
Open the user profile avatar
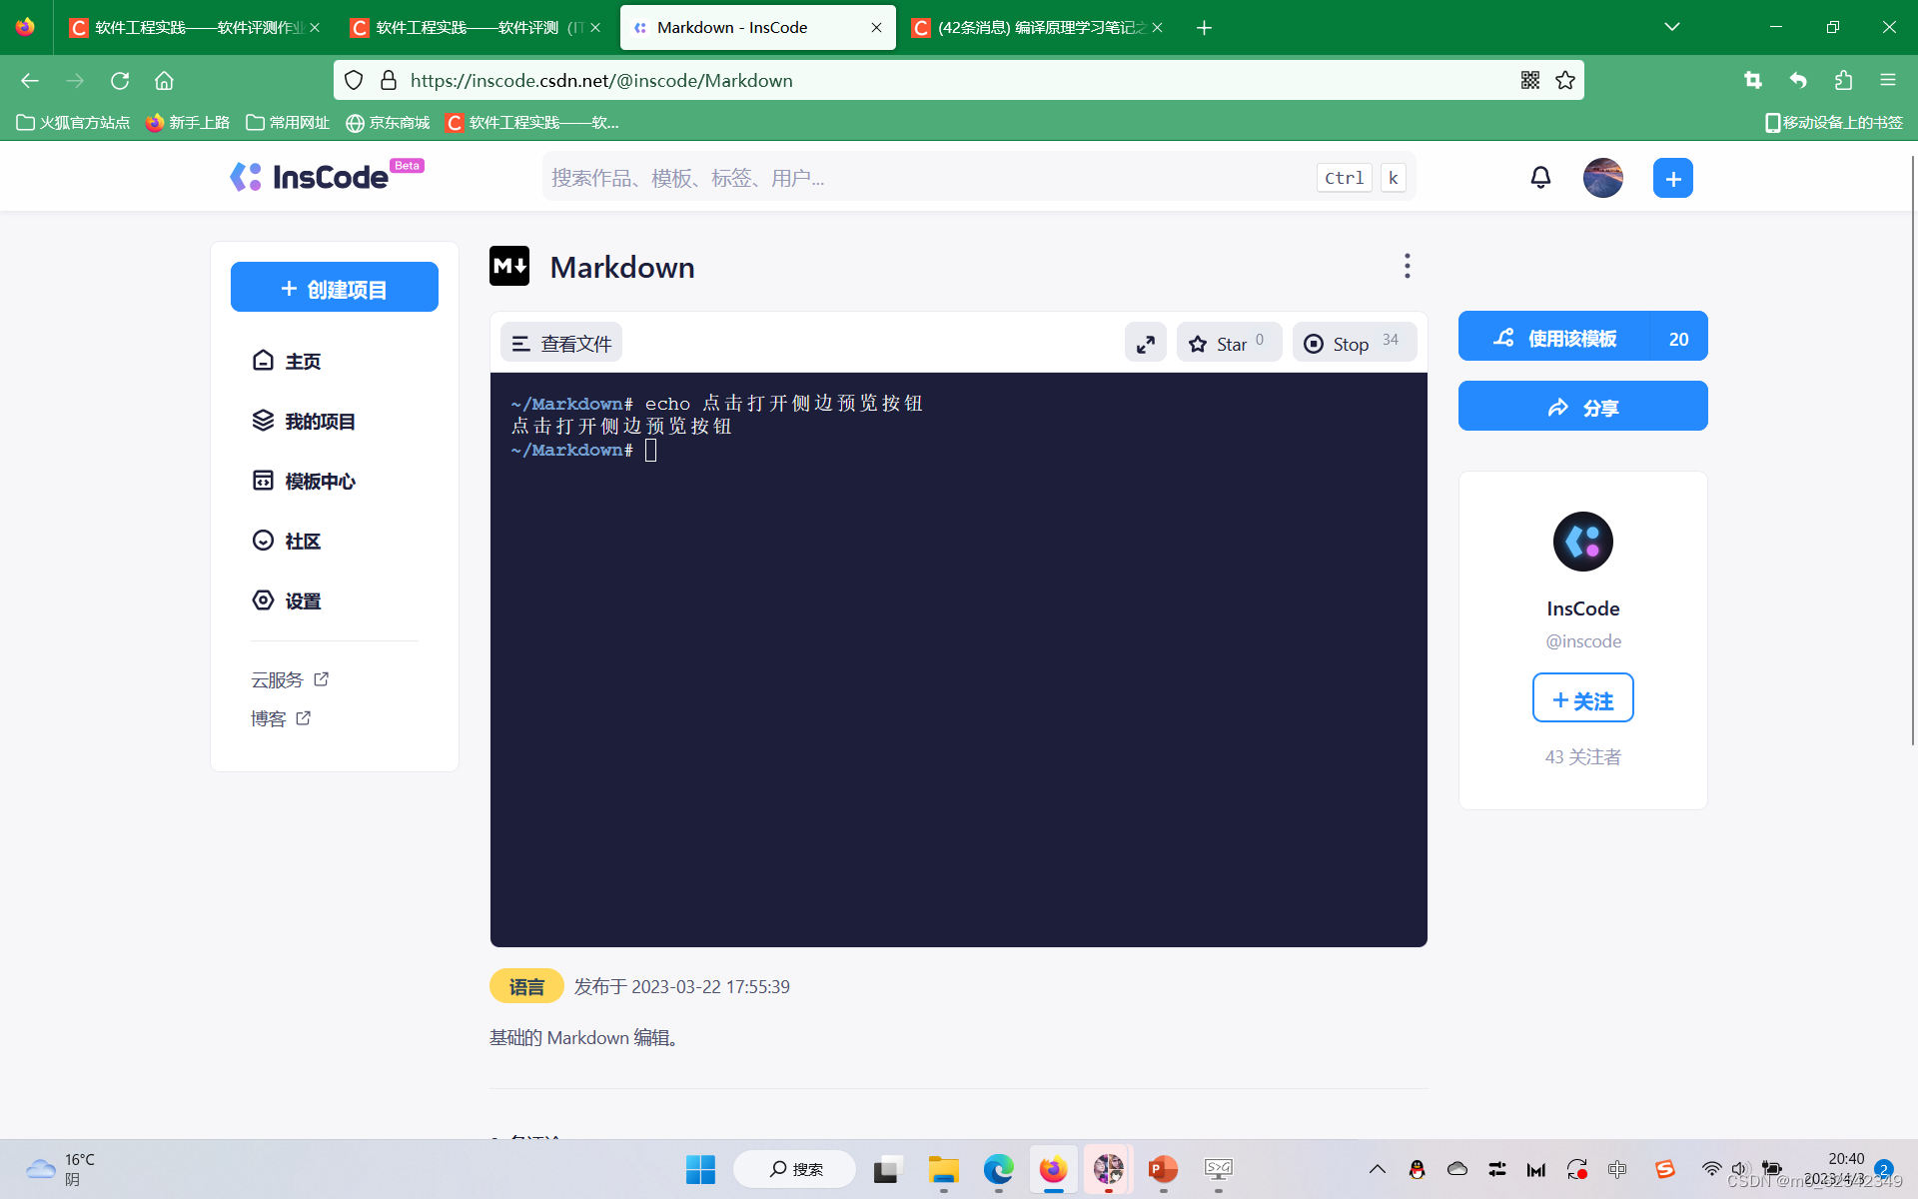1602,178
